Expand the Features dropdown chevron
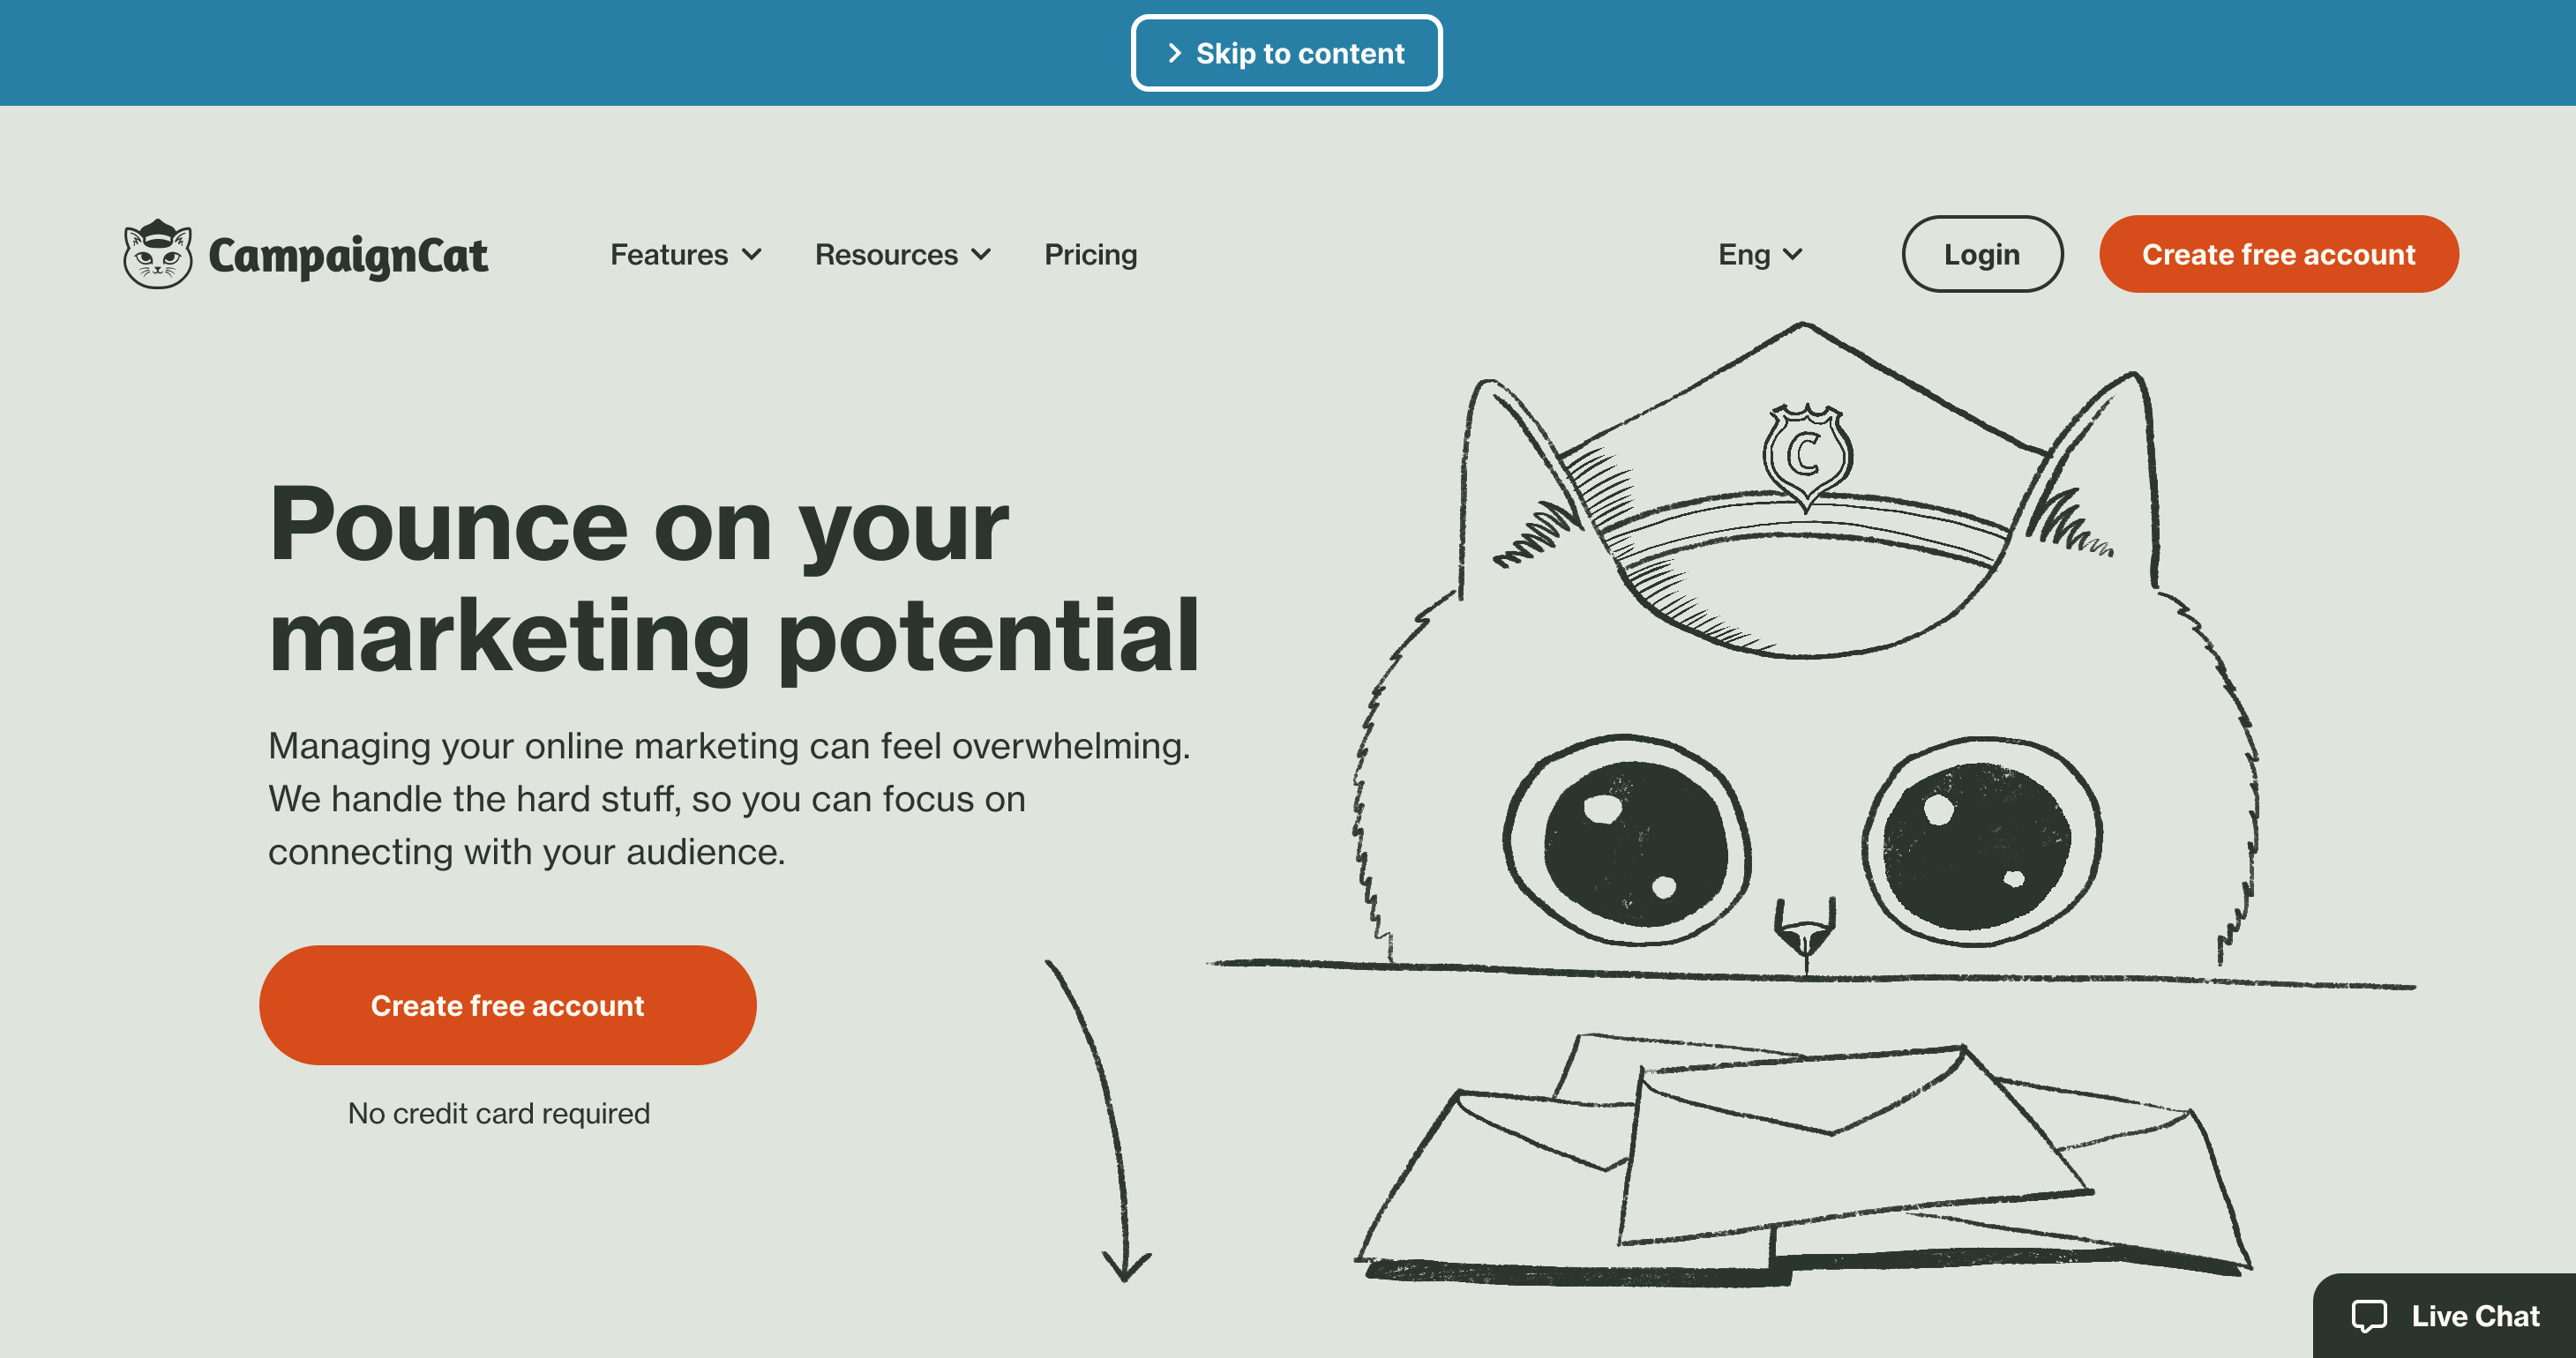This screenshot has width=2576, height=1358. [752, 255]
